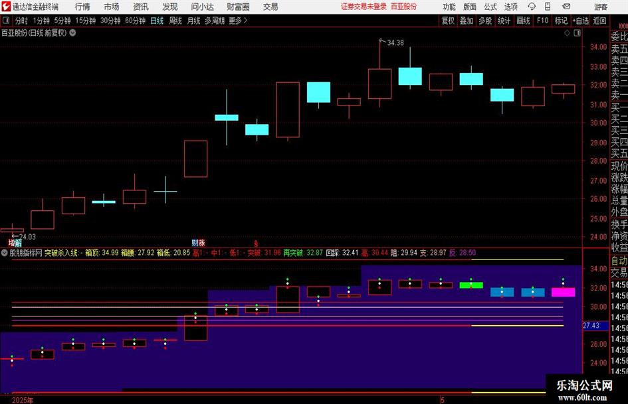
Task: Click the 统计 statistics button
Action: [504, 21]
